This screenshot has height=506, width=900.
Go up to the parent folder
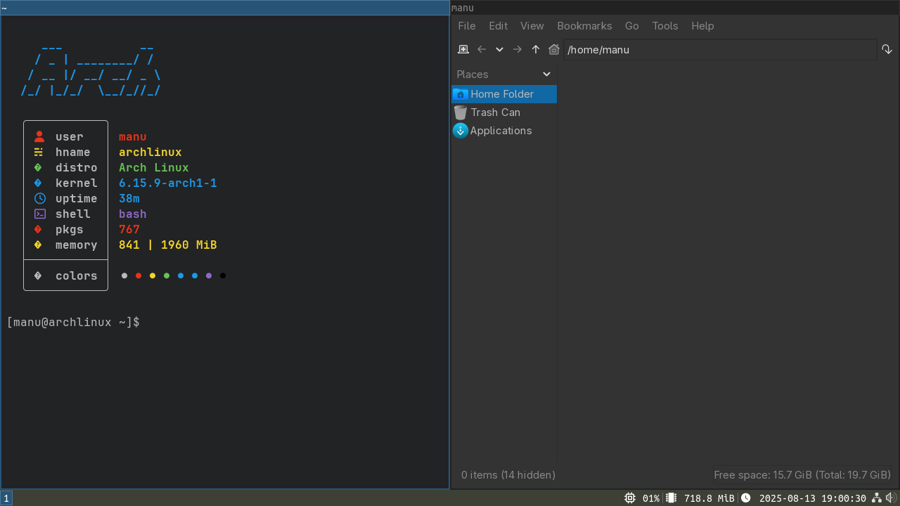pos(536,49)
